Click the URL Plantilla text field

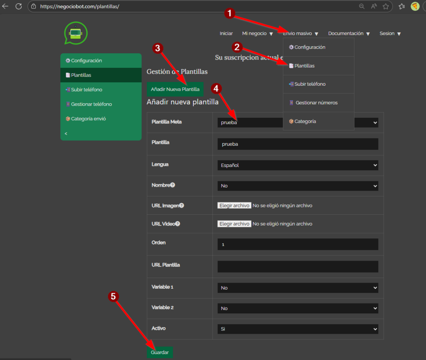point(297,266)
